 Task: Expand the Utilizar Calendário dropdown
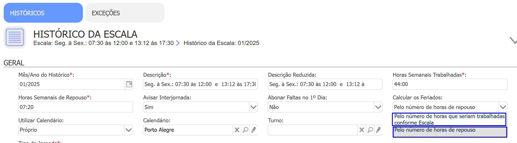click(x=128, y=130)
